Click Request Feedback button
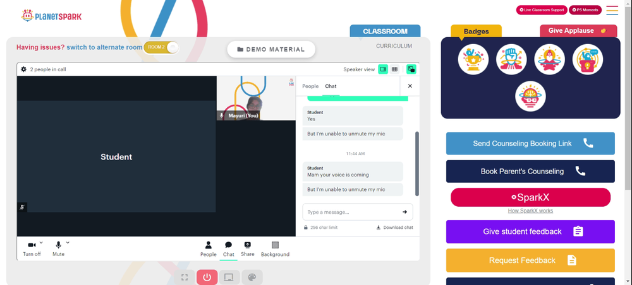The height and width of the screenshot is (285, 632). (x=530, y=260)
